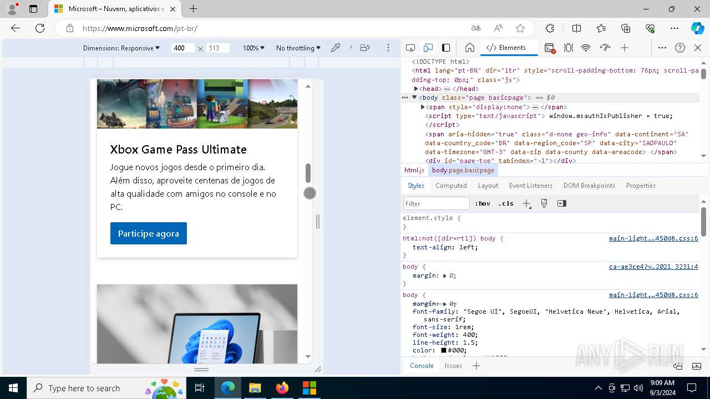
Task: Switch to the Styles tab
Action: tap(416, 186)
